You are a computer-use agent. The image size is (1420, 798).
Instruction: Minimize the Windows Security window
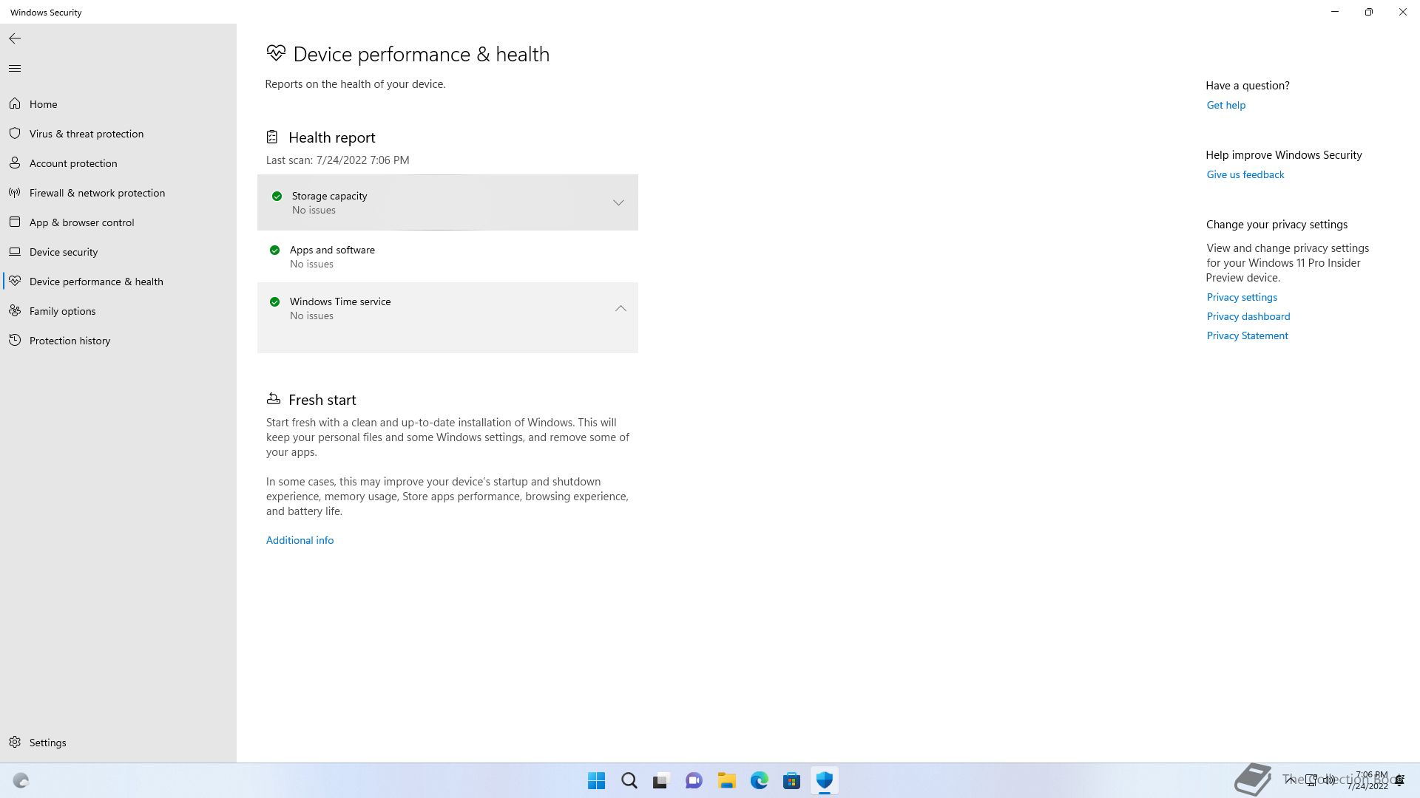(x=1335, y=12)
